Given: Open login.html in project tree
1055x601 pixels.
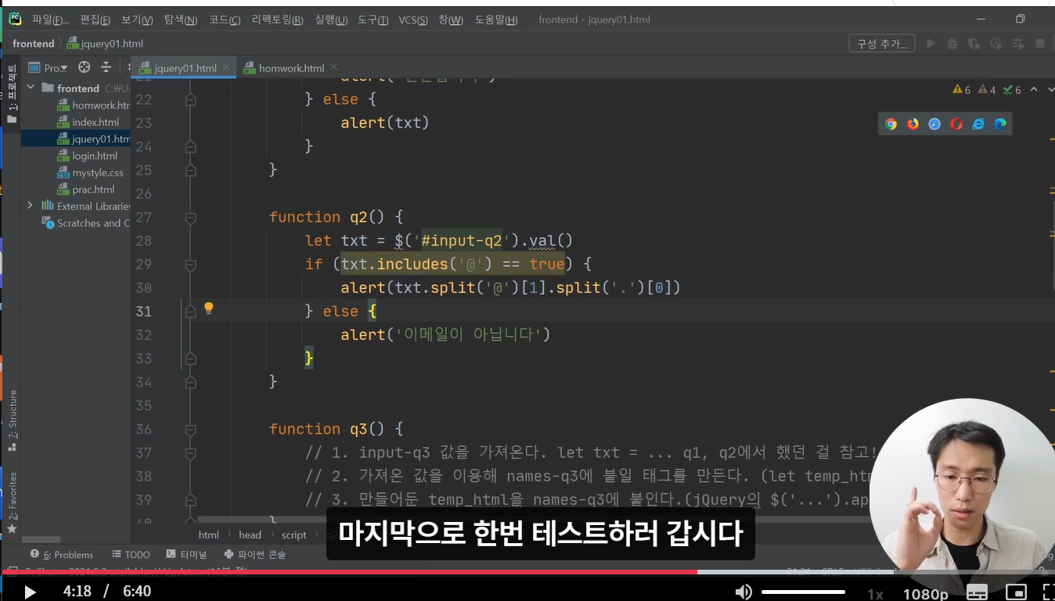Looking at the screenshot, I should point(88,156).
